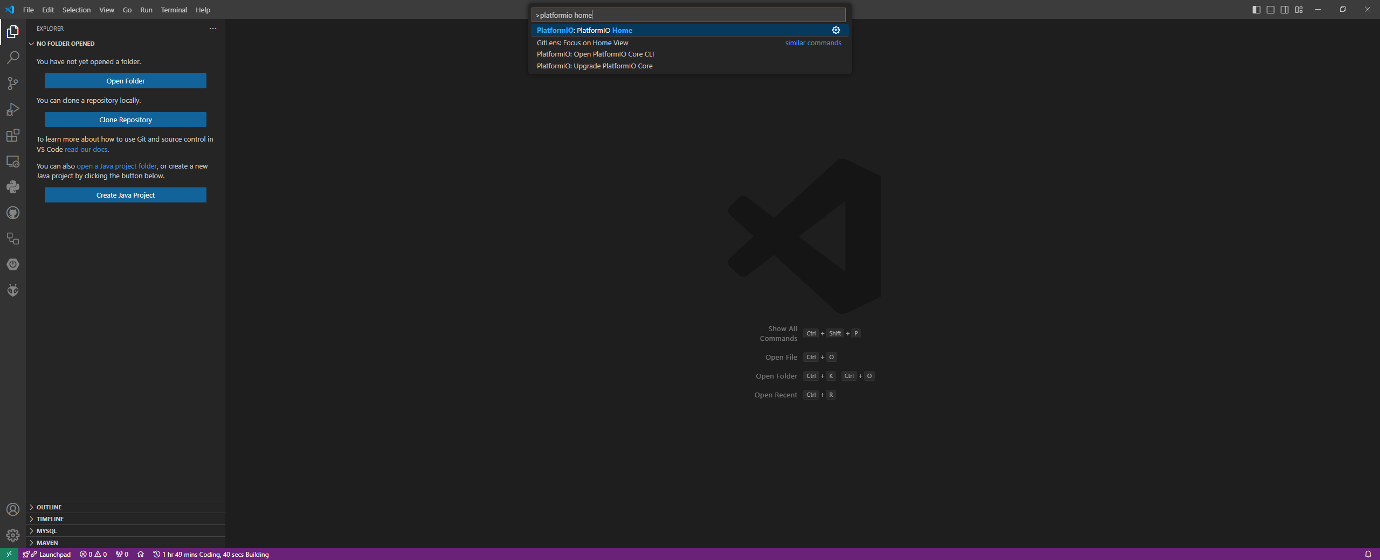Open the Accounts menu icon
1380x560 pixels.
click(13, 509)
